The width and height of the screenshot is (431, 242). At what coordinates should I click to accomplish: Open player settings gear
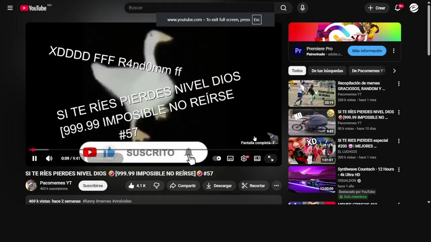pos(244,158)
